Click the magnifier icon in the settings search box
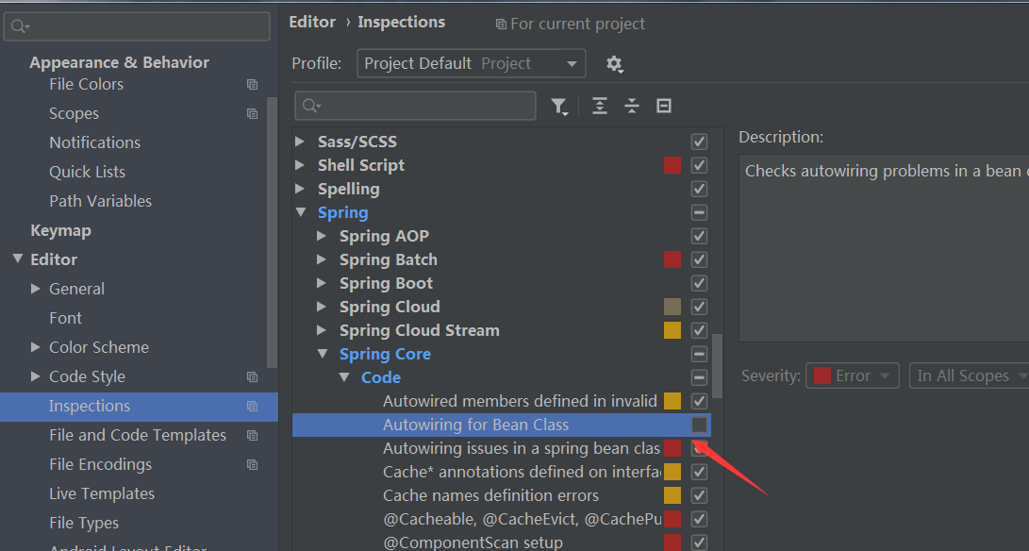Image resolution: width=1029 pixels, height=551 pixels. tap(20, 26)
